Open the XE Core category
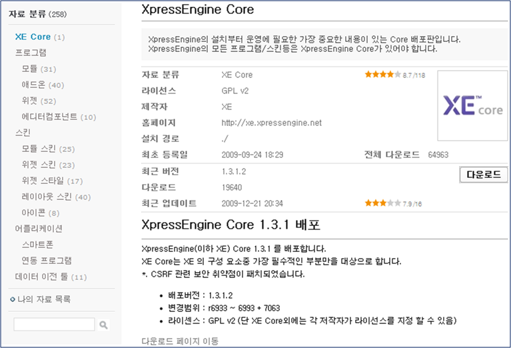Image resolution: width=511 pixels, height=348 pixels. click(x=32, y=37)
